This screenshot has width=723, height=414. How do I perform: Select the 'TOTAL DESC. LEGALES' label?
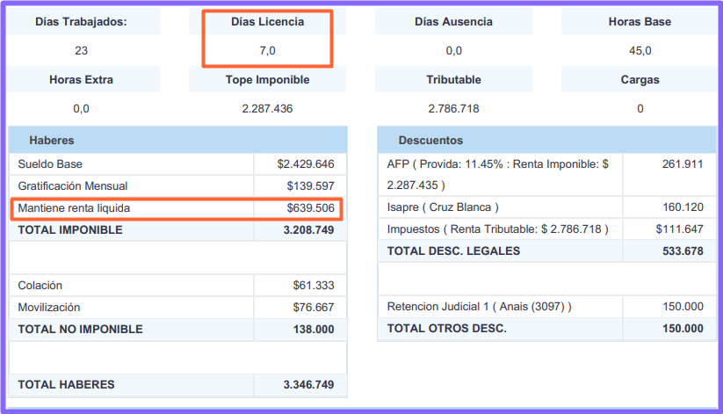click(453, 251)
